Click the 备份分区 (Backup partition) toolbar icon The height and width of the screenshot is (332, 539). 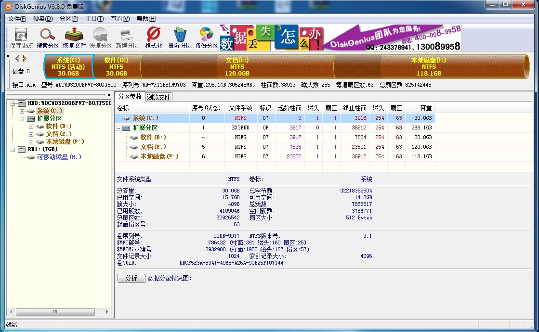pyautogui.click(x=207, y=38)
